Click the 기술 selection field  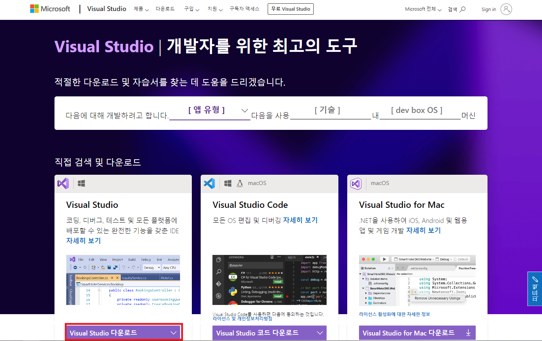coord(331,111)
